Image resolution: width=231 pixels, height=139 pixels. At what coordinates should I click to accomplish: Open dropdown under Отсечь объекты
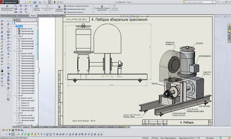(x=37, y=13)
